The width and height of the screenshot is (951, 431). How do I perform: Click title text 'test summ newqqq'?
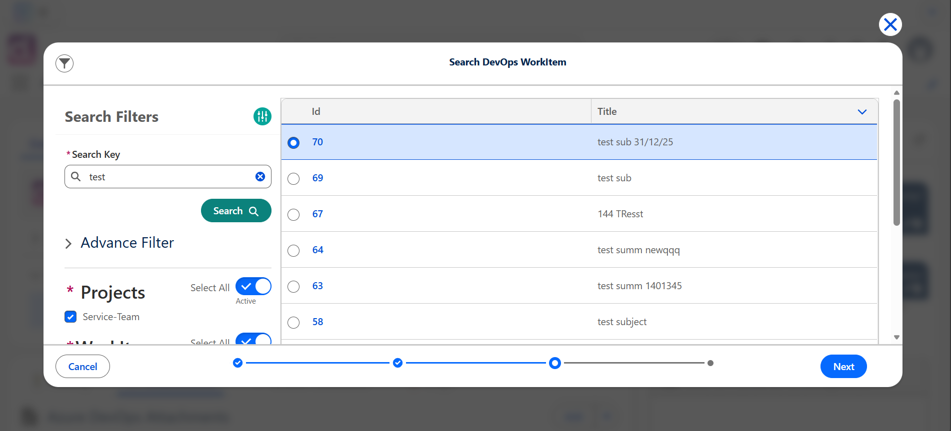638,250
